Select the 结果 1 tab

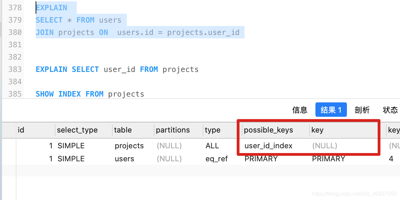click(x=331, y=110)
